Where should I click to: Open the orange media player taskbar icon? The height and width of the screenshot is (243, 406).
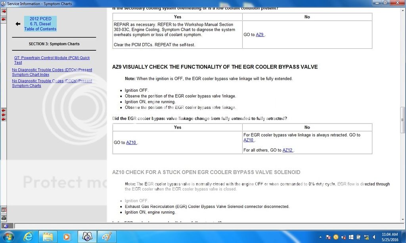click(x=67, y=237)
